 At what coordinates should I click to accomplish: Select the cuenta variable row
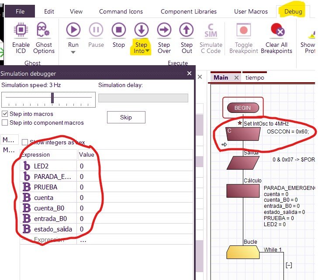click(107, 198)
